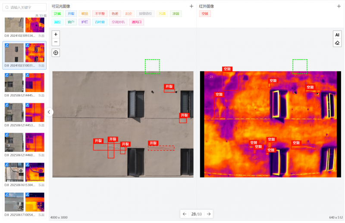The height and width of the screenshot is (223, 345).
Task: Select the 空鼓 label tag
Action: (x=205, y=14)
